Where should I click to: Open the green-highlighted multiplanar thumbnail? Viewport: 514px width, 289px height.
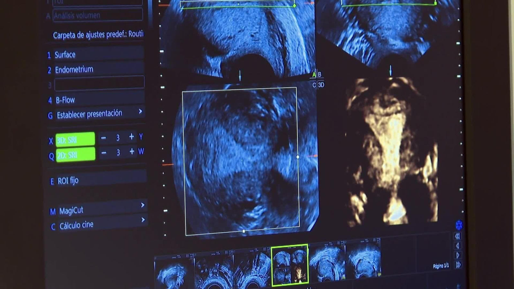[290, 265]
